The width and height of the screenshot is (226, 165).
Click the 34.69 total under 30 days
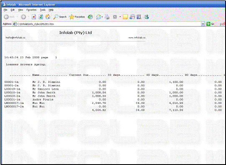pyautogui.click(x=140, y=110)
